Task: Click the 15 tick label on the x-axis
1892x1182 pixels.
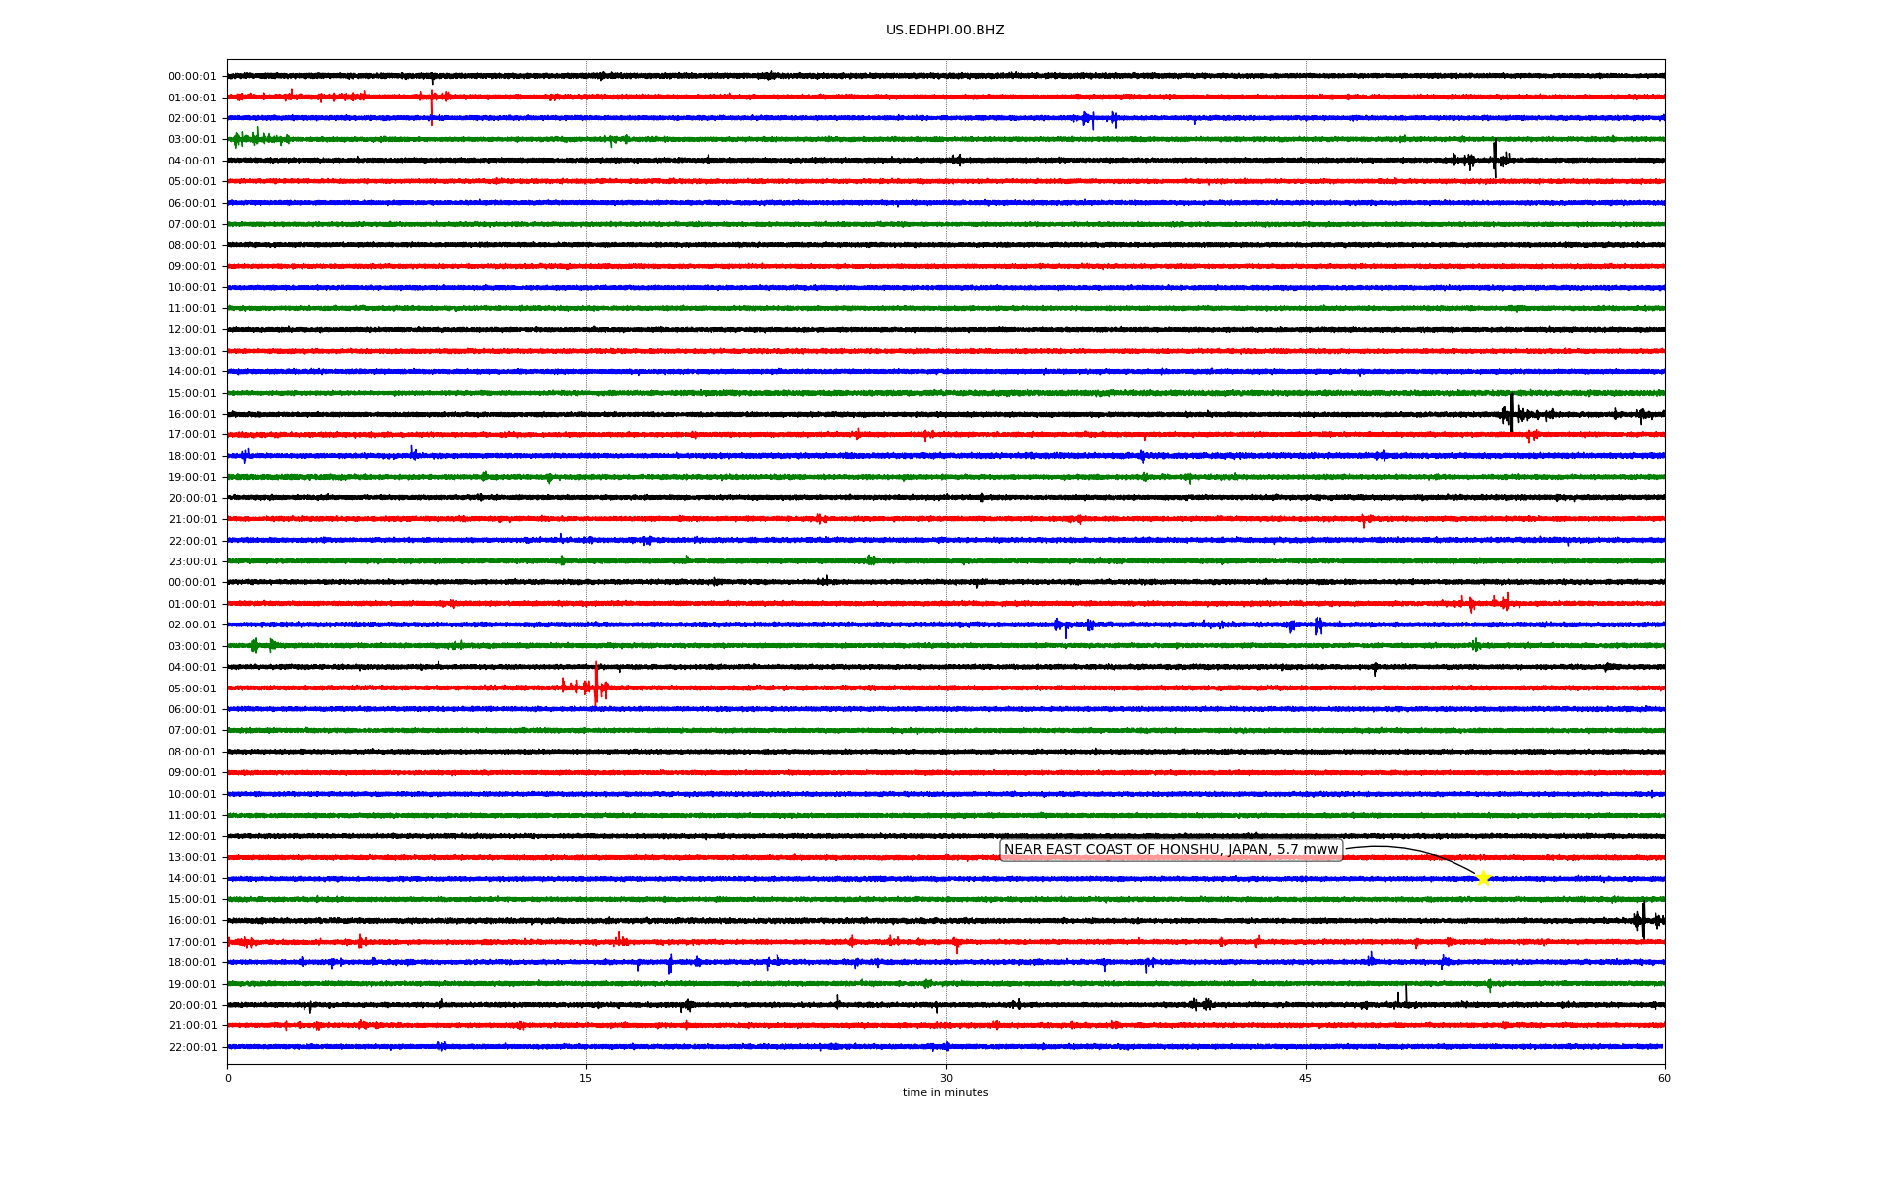Action: tap(586, 1078)
